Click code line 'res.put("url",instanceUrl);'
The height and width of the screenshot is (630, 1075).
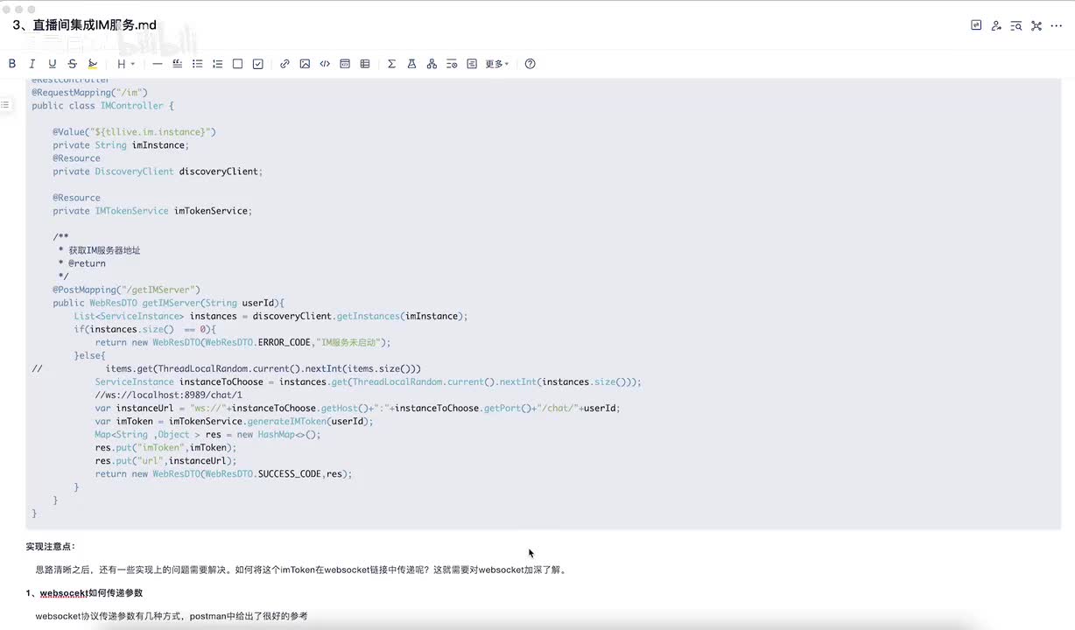[166, 460]
